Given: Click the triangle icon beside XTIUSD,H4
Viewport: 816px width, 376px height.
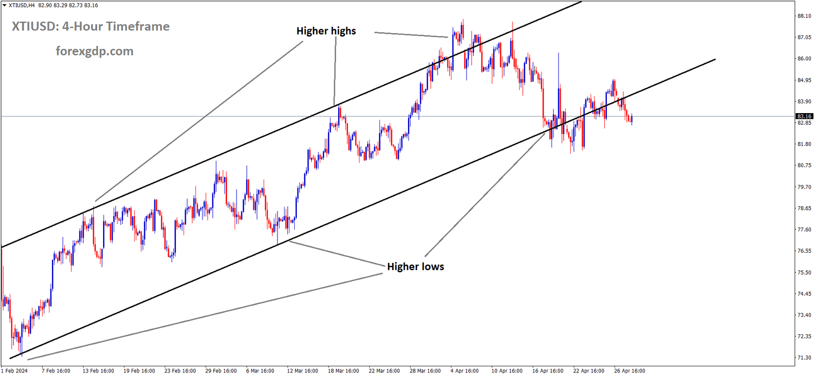Looking at the screenshot, I should point(5,5).
